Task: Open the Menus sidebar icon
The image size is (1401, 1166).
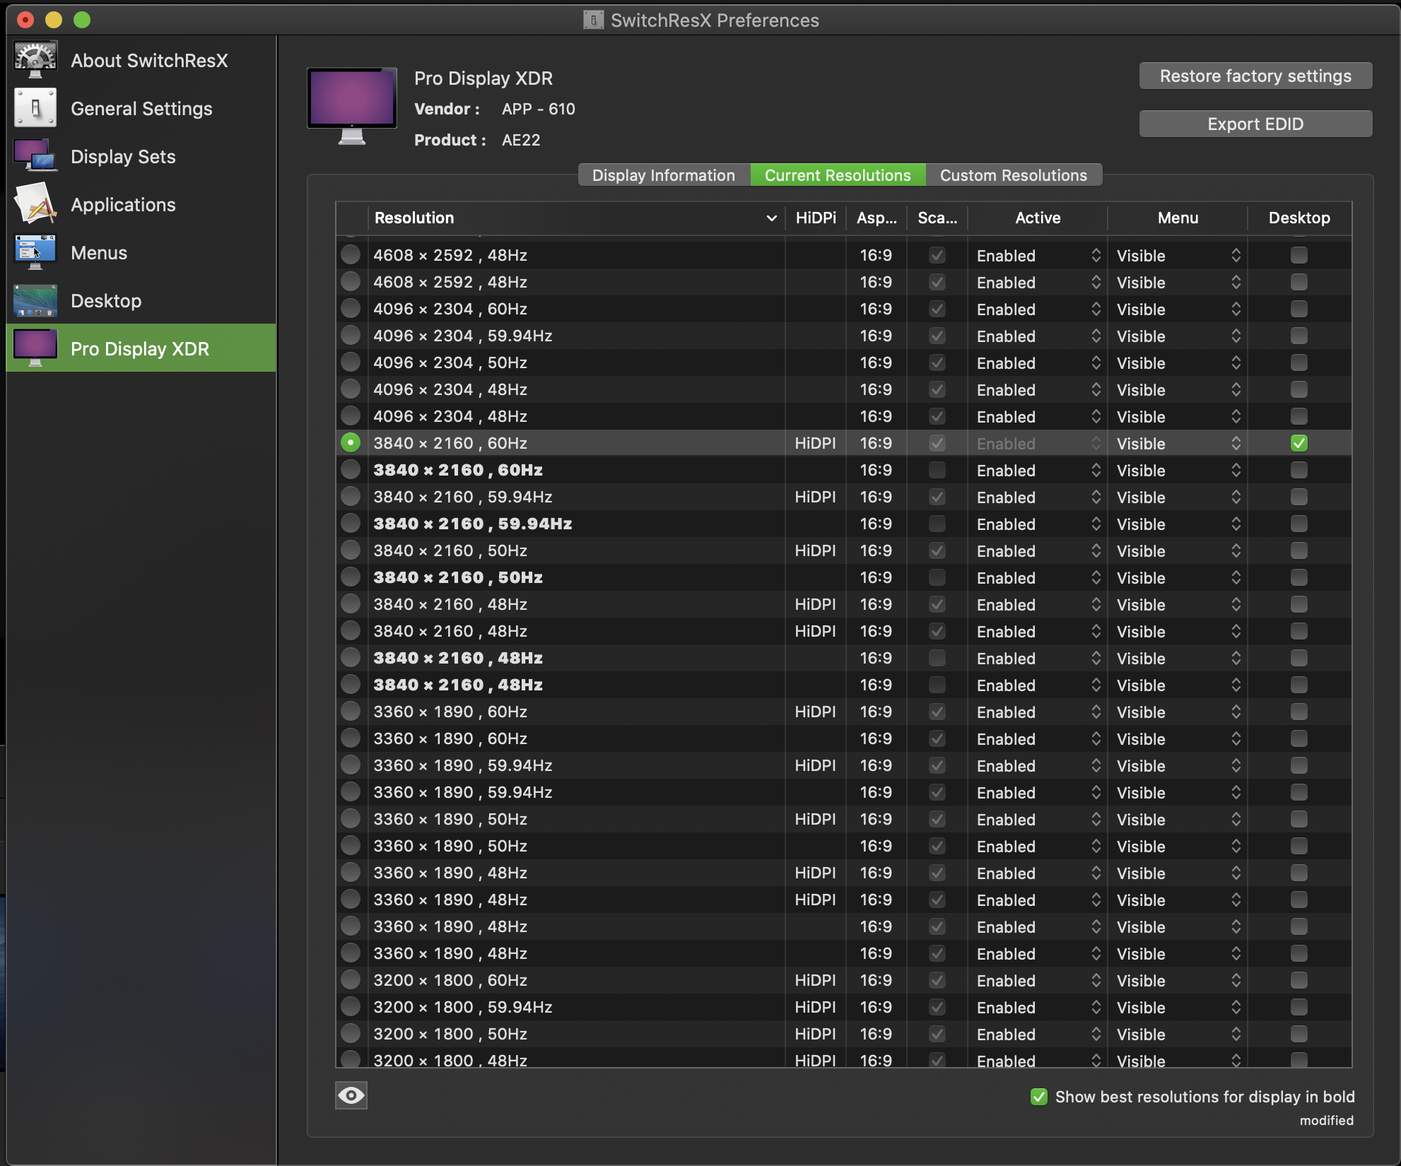Action: click(35, 252)
